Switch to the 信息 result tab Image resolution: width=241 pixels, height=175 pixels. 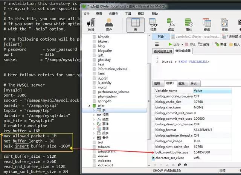coord(157,84)
